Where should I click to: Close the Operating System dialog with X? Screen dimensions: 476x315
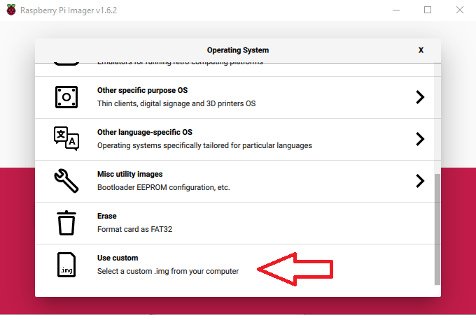pos(421,50)
